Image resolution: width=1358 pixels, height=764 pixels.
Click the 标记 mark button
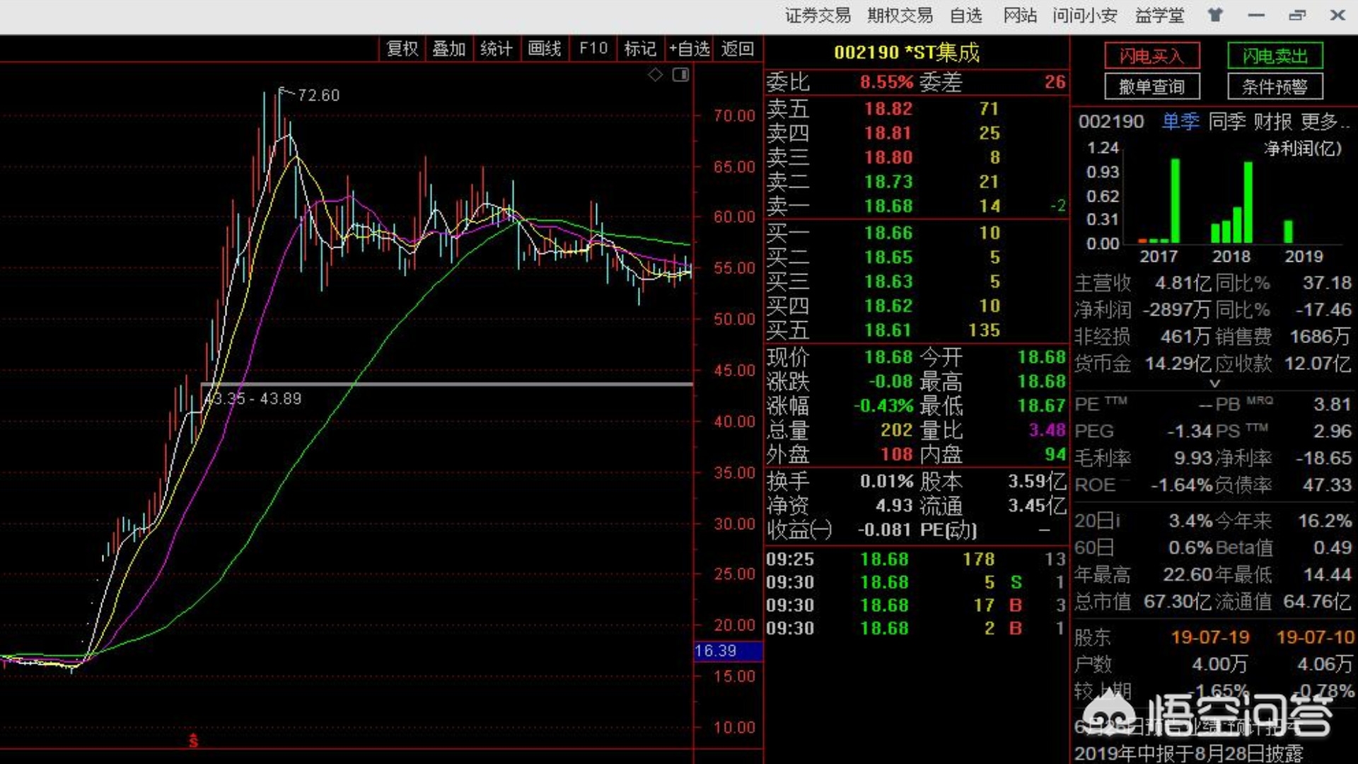coord(640,49)
